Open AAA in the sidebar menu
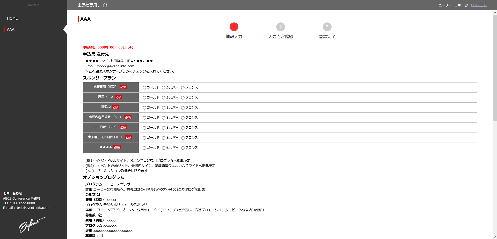Image resolution: width=497 pixels, height=239 pixels. point(11,29)
